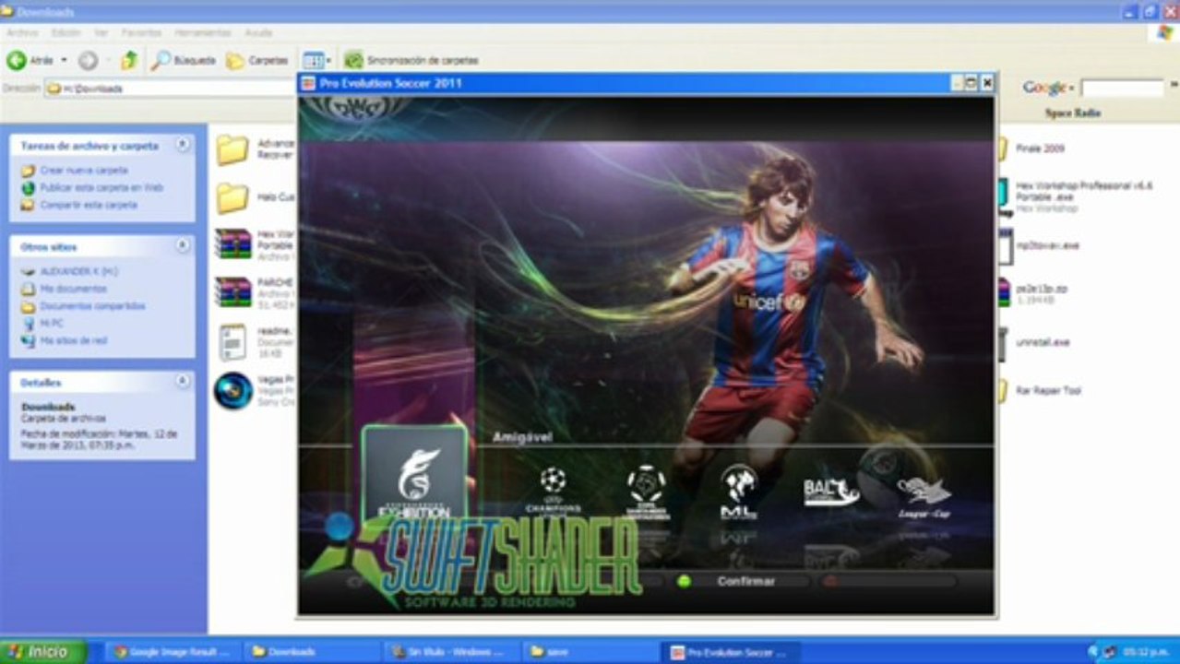Open the Views dropdown in Explorer toolbar
The width and height of the screenshot is (1180, 664).
coord(316,60)
